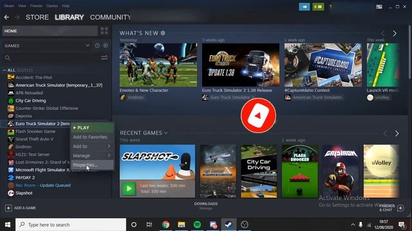Image resolution: width=412 pixels, height=231 pixels.
Task: Toggle the ready-to-play filter icon
Action: 106,46
